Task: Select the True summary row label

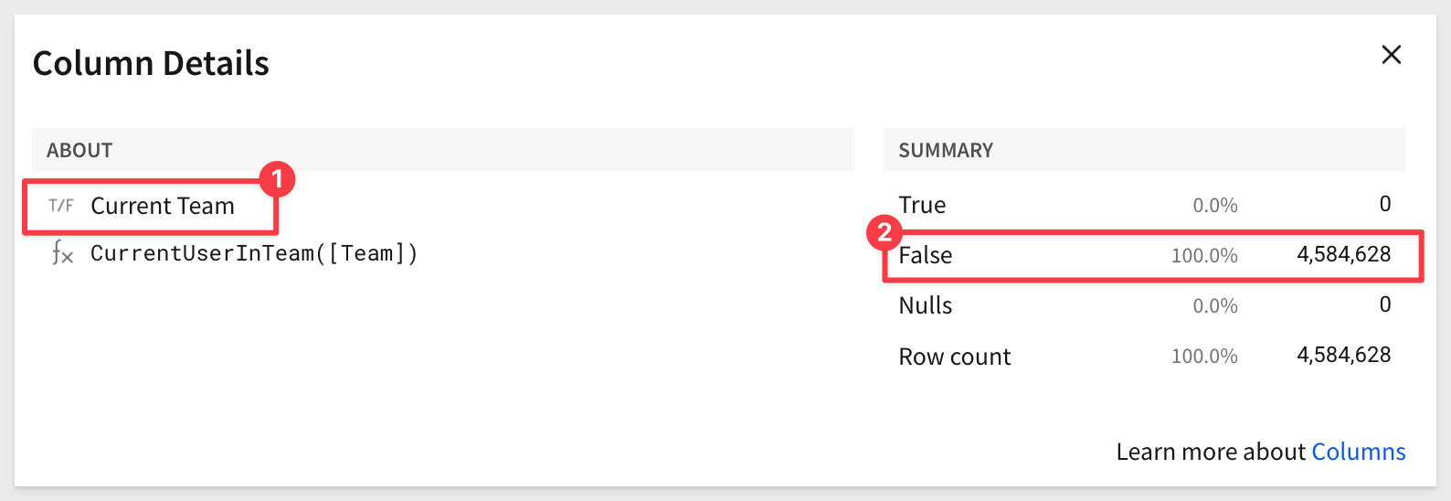Action: pyautogui.click(x=922, y=205)
